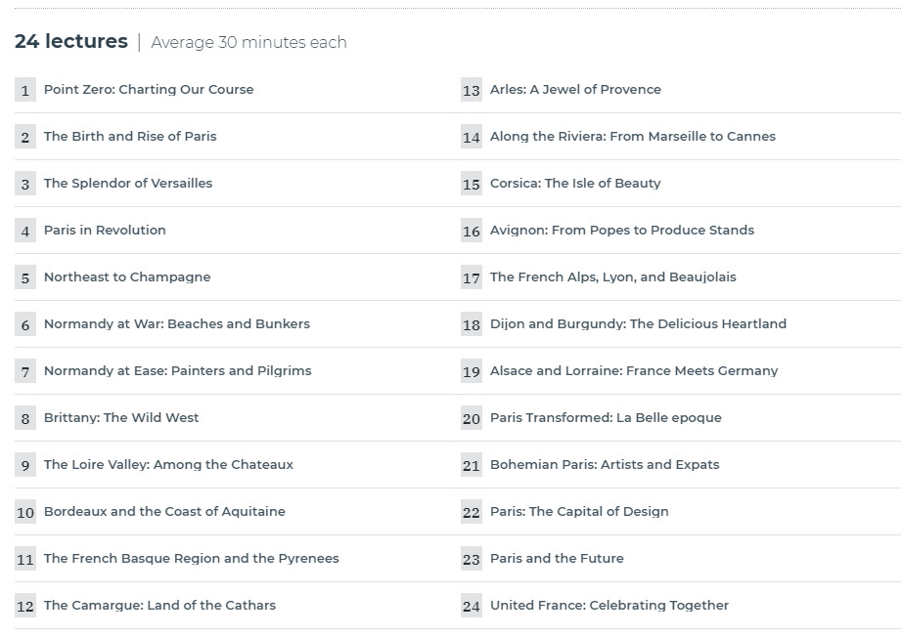Open lecture 'Point Zero: Charting Our Course'
Viewport: 901px width, 637px height.
pyautogui.click(x=149, y=90)
